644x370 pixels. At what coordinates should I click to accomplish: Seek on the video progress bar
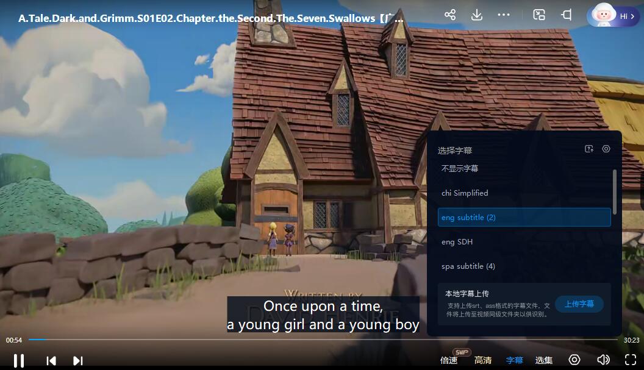323,340
